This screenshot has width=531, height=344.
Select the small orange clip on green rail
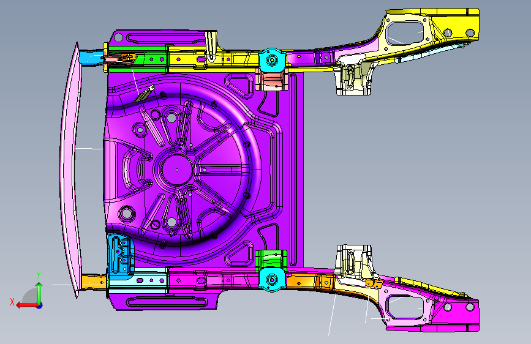129,58
